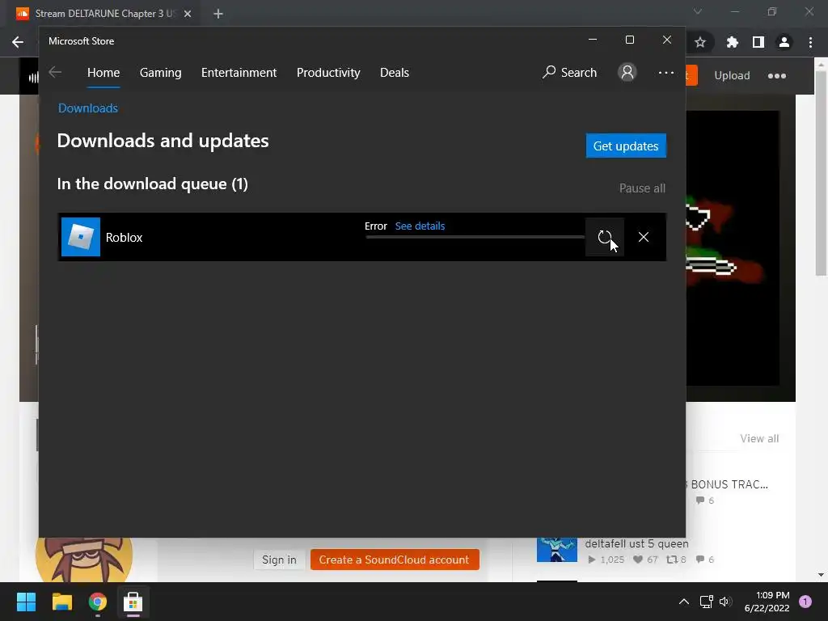Viewport: 828px width, 621px height.
Task: Click the Microsoft Store back arrow
Action: pos(55,72)
